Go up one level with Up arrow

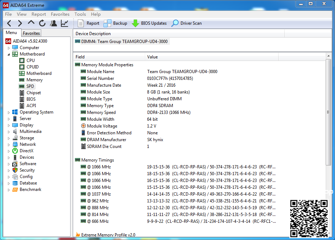(x=31, y=23)
